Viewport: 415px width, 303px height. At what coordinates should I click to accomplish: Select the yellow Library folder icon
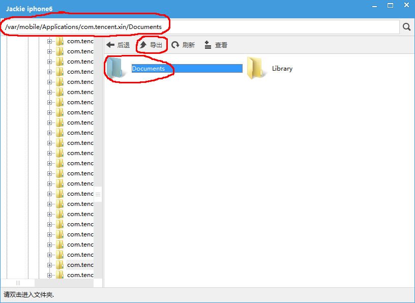pos(255,68)
